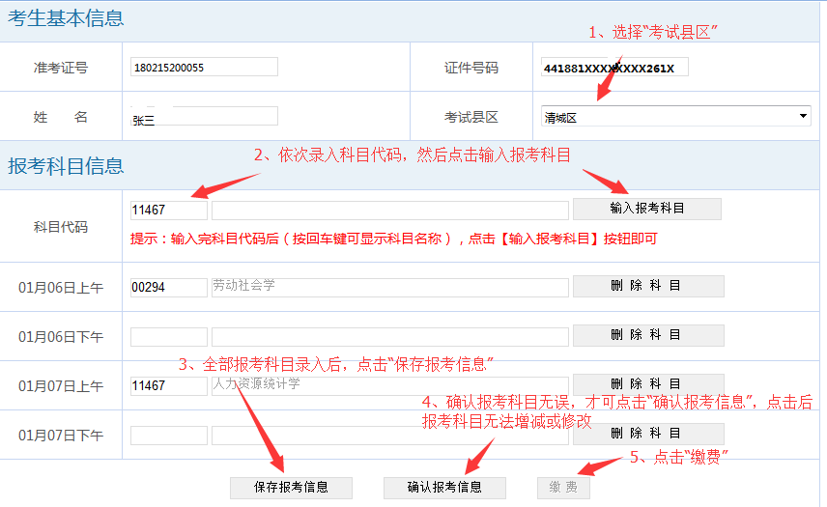The image size is (827, 507).
Task: Click the 01月06日上午 row label
Action: (x=61, y=288)
